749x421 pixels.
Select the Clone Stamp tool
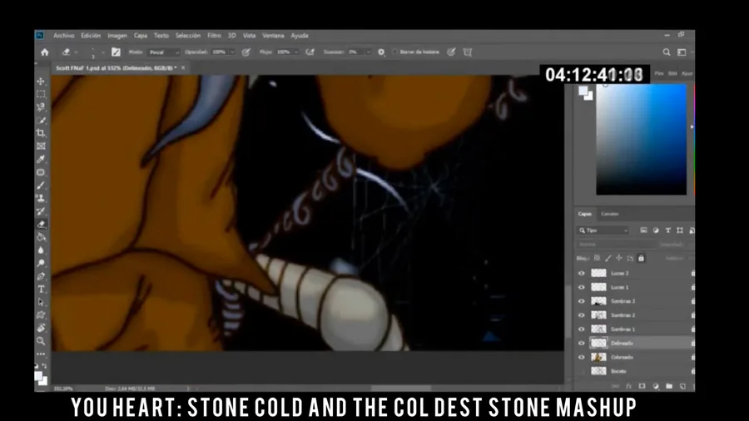pos(41,198)
